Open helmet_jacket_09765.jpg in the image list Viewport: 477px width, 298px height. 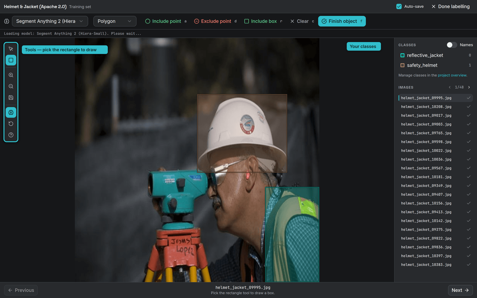pyautogui.click(x=436, y=133)
